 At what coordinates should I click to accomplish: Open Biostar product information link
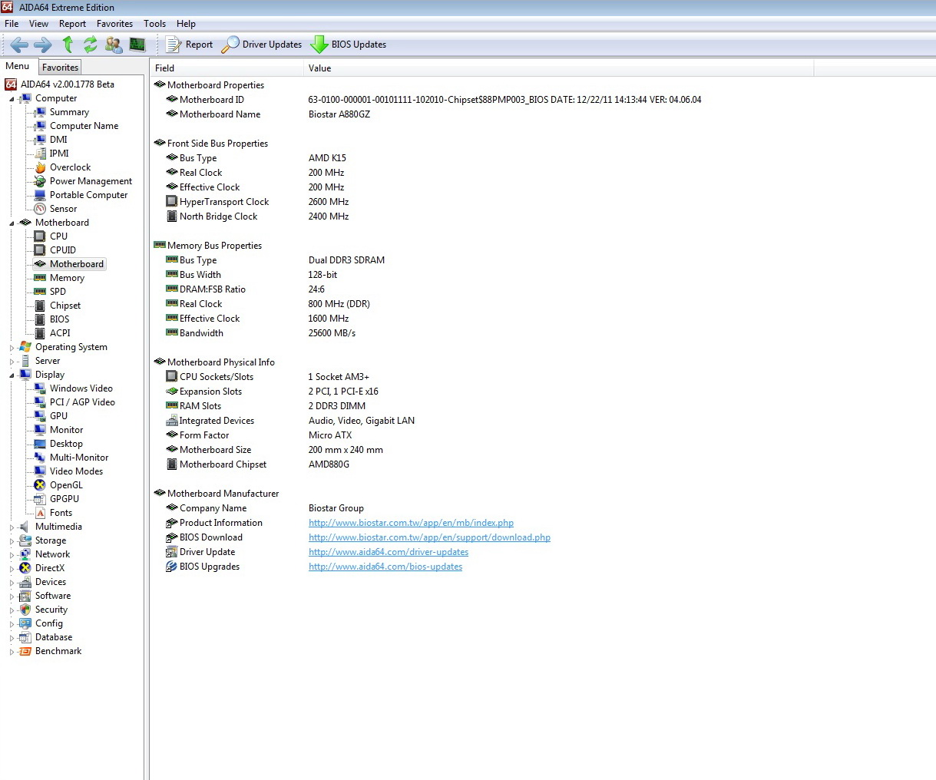tap(411, 523)
